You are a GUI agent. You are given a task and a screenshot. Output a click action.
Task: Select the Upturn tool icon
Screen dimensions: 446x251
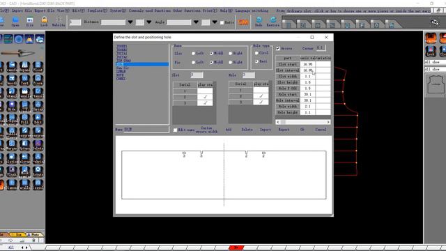pyautogui.click(x=25, y=145)
